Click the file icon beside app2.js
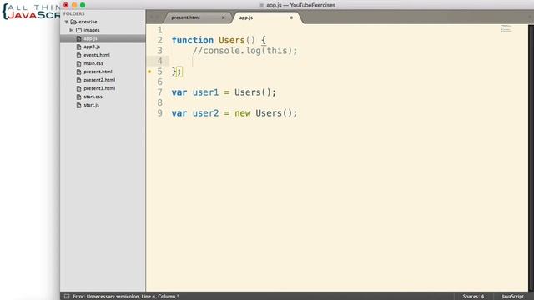534x300 pixels. [x=79, y=47]
